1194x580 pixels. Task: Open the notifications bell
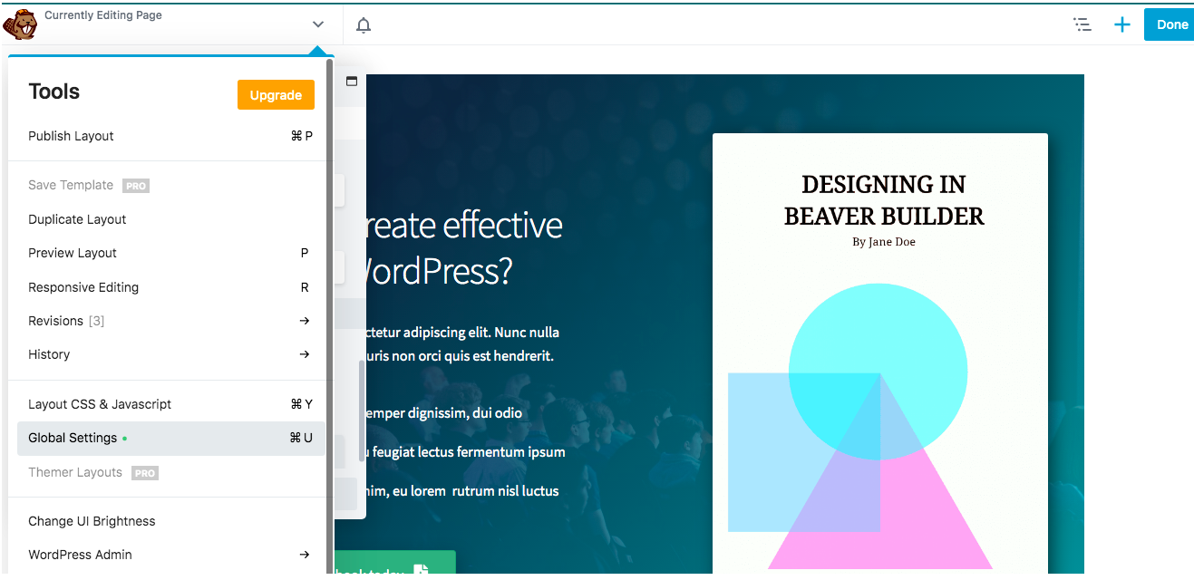364,25
